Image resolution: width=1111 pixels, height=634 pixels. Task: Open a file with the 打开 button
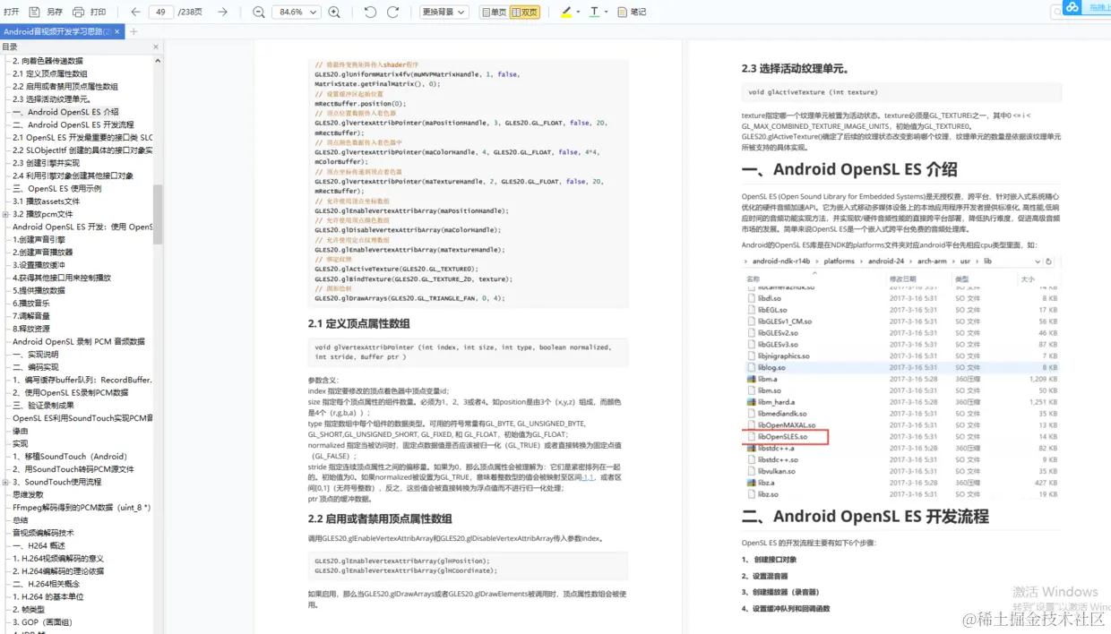tap(11, 12)
